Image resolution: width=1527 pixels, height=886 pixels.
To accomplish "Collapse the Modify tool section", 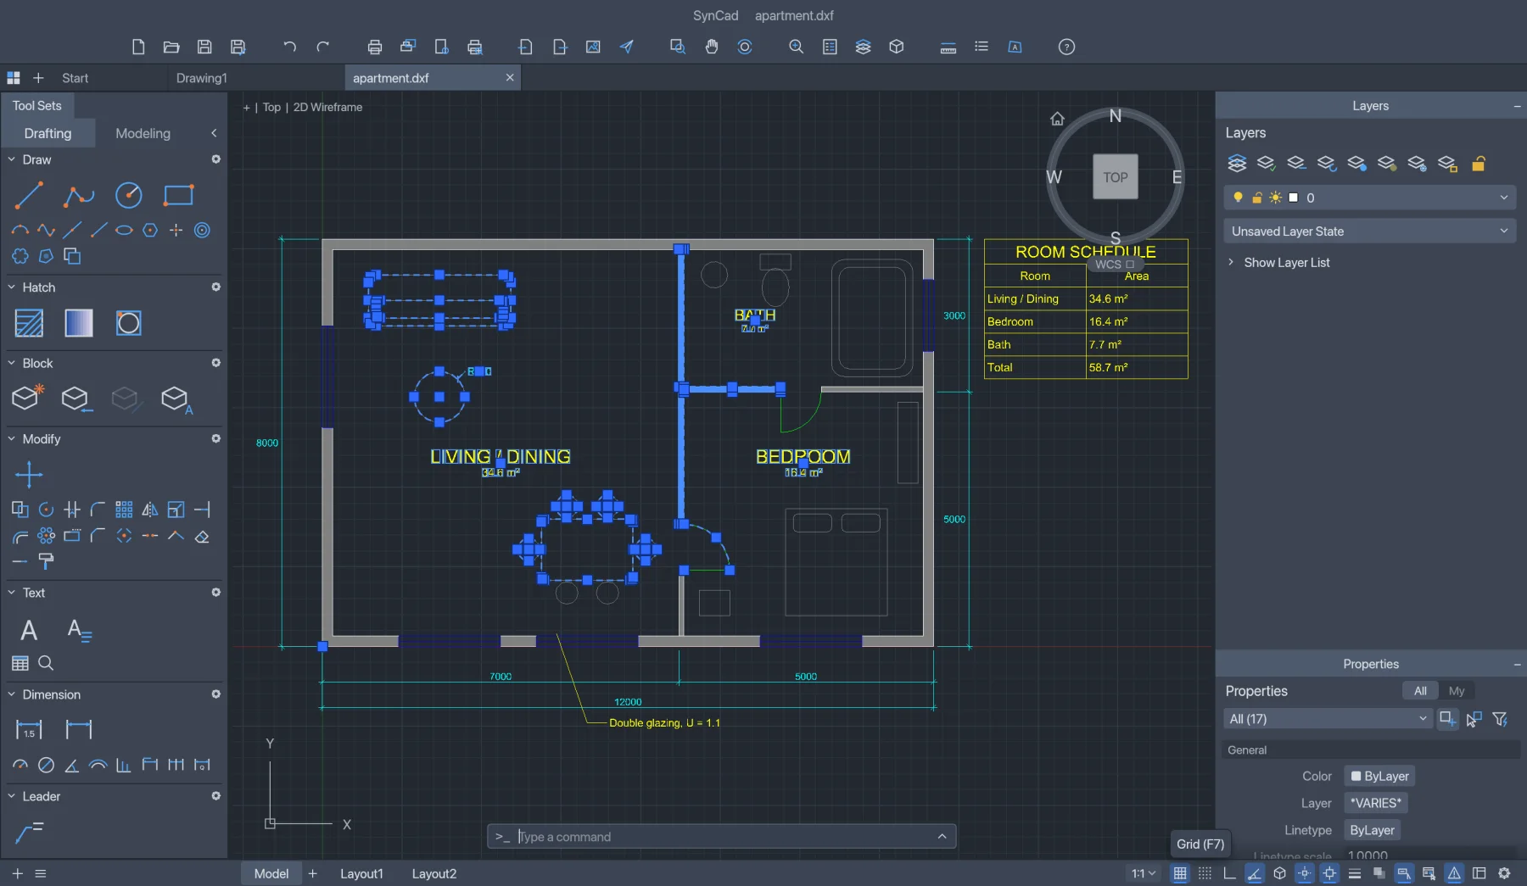I will pyautogui.click(x=12, y=439).
